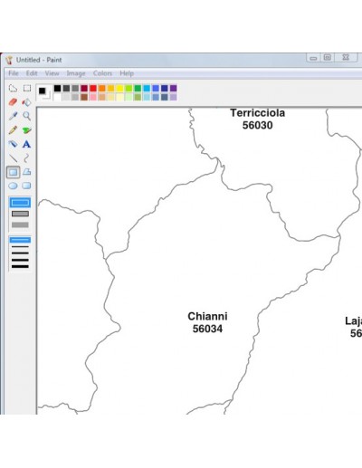This screenshot has width=362, height=468.
Task: Select the Free-Form Select tool
Action: coord(13,89)
